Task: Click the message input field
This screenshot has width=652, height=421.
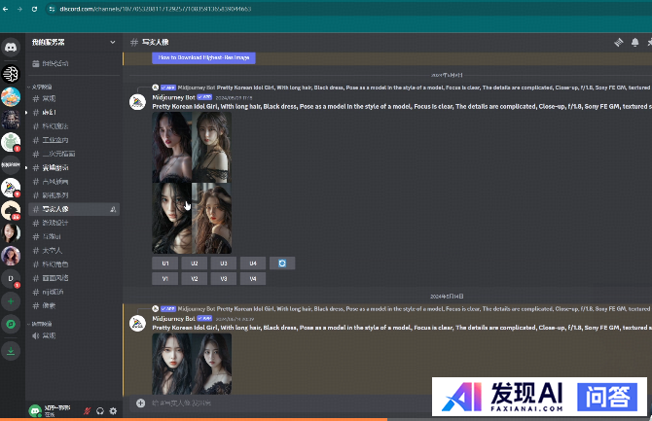Action: click(x=282, y=402)
